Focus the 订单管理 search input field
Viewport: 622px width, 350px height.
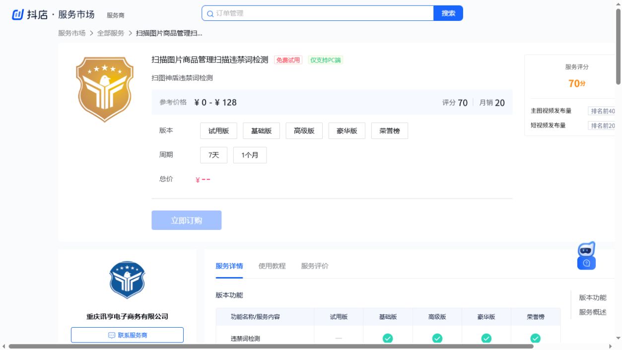tap(318, 13)
